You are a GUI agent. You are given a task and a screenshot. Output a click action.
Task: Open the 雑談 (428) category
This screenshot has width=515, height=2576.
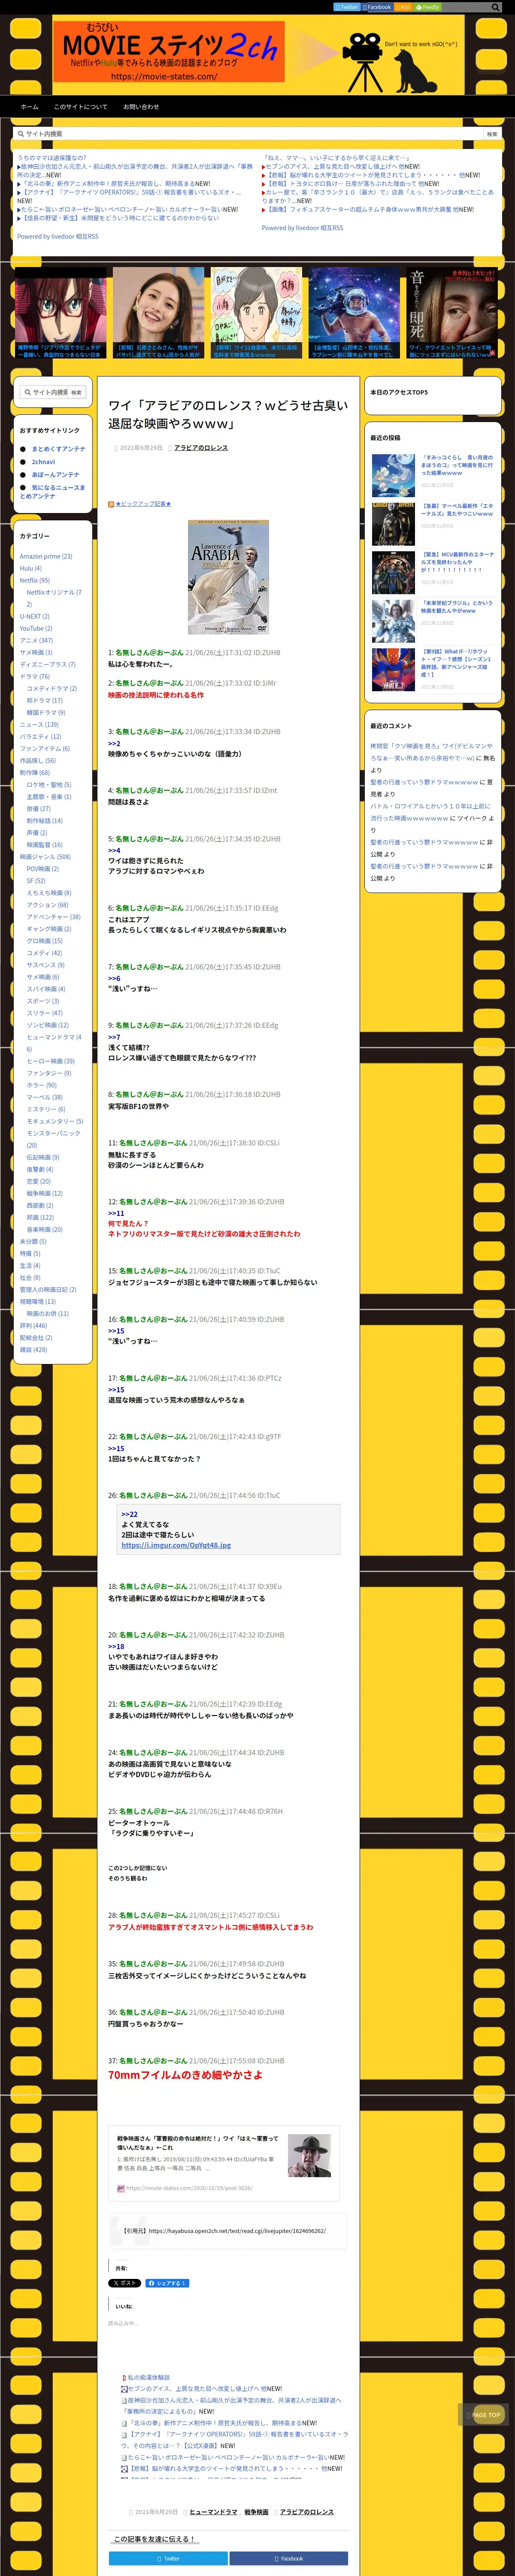(x=33, y=1350)
